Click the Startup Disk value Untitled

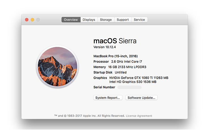pos(120,72)
